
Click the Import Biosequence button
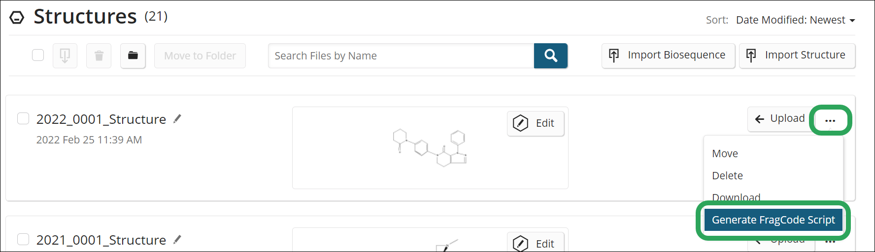[x=668, y=56]
